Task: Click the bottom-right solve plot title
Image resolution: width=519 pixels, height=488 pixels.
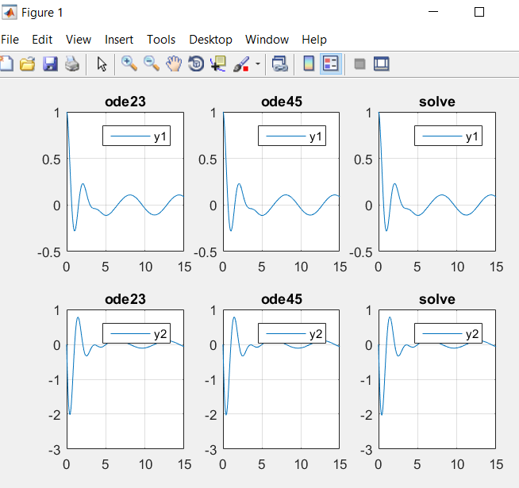Action: (437, 299)
